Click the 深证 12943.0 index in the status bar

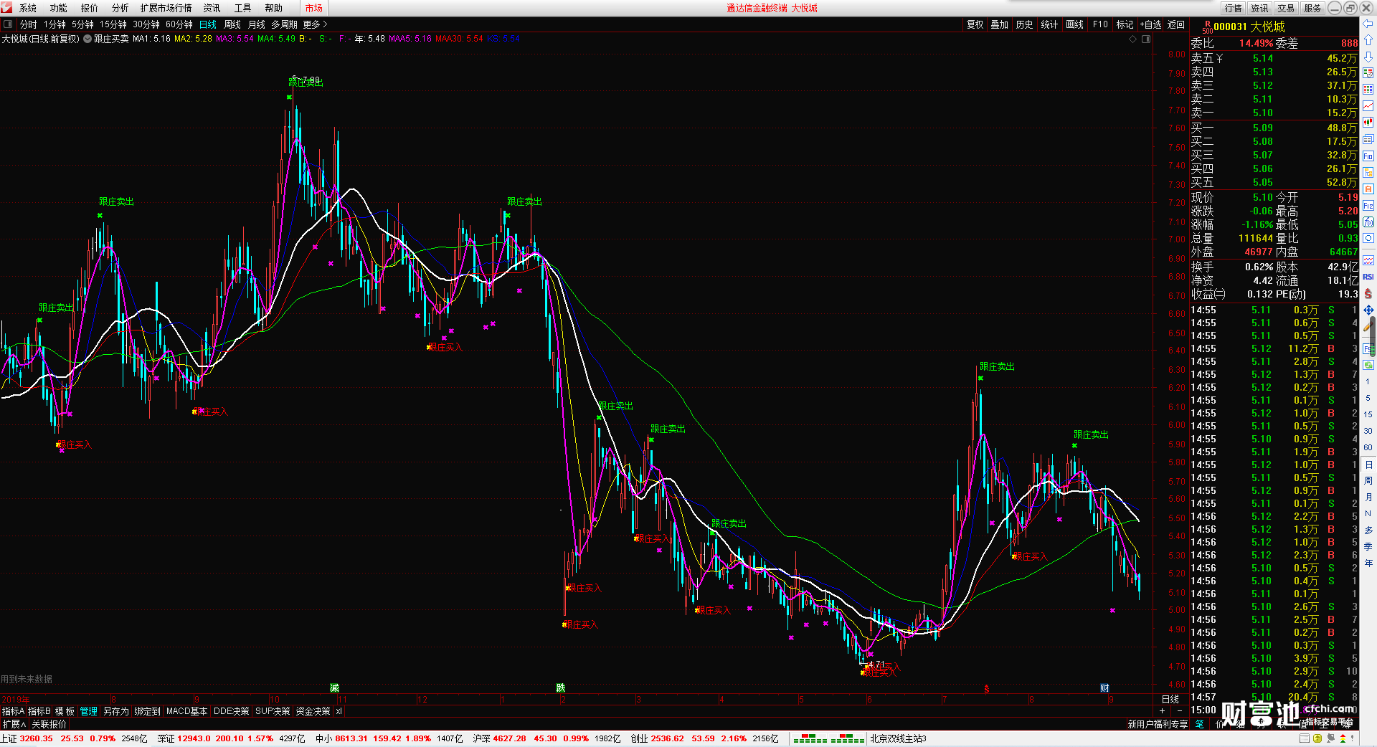[184, 738]
